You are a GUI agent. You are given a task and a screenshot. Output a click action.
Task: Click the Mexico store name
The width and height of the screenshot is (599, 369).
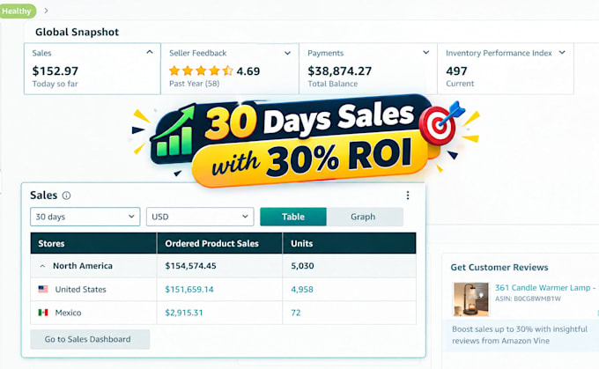68,313
